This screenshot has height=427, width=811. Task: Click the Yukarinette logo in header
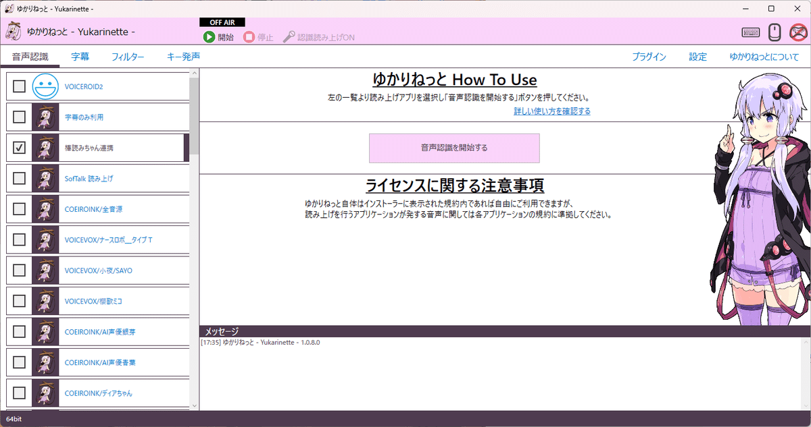pos(14,32)
